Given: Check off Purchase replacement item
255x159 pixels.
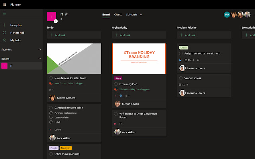Looking at the screenshot, I should [x=51, y=113].
